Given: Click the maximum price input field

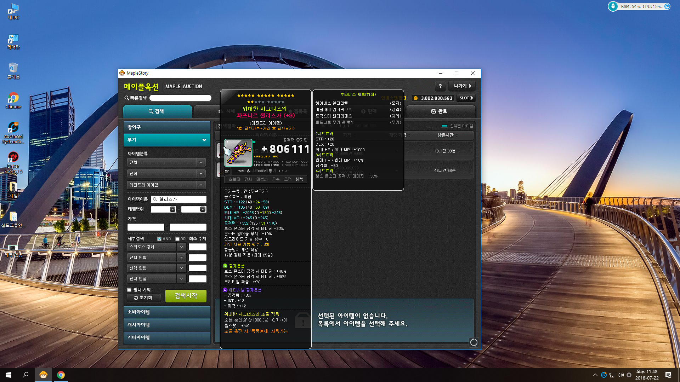Looking at the screenshot, I should 188,227.
